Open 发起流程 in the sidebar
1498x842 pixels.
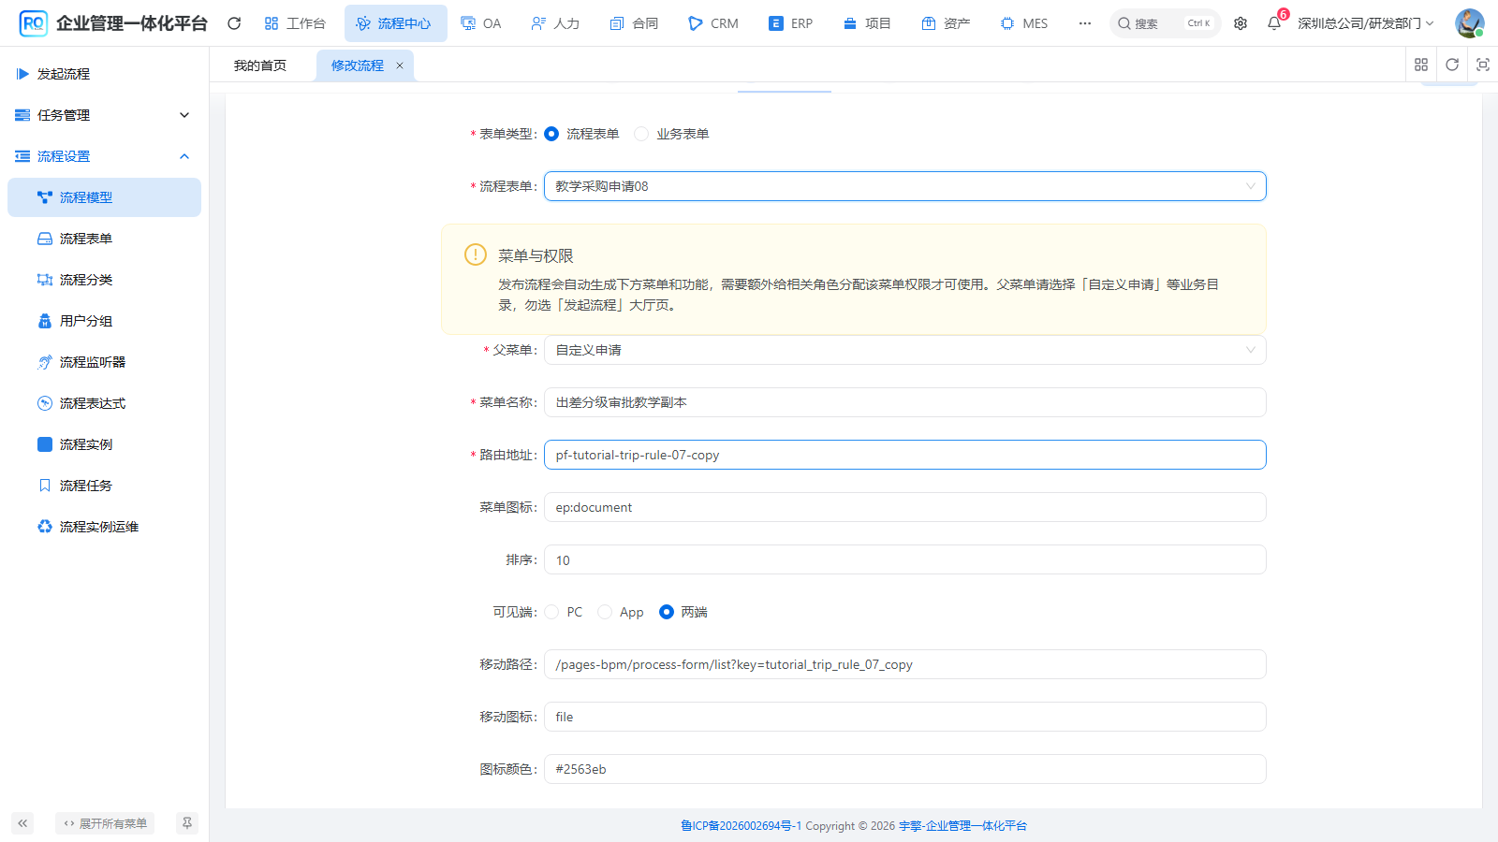tap(104, 74)
